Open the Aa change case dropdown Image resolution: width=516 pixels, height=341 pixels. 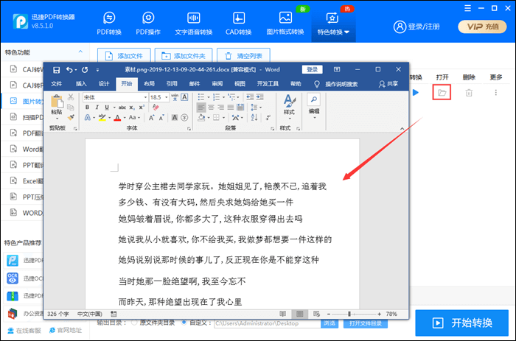[x=134, y=117]
